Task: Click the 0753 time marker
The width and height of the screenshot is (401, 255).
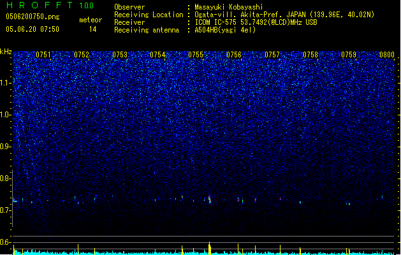Action: 120,55
